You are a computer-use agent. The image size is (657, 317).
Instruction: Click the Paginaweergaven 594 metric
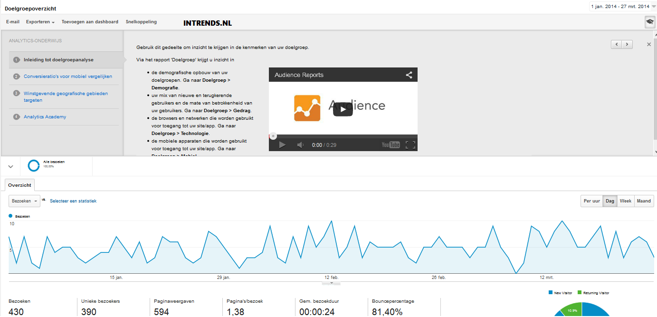pyautogui.click(x=174, y=307)
